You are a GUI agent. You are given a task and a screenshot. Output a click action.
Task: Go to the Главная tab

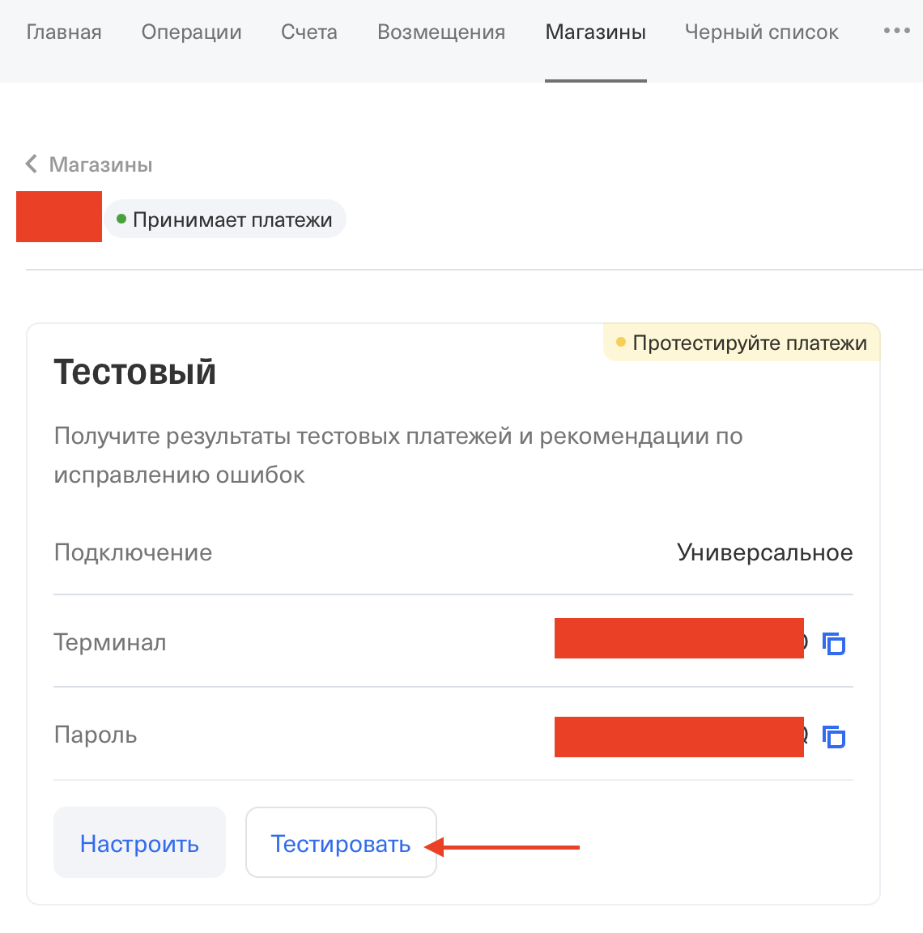(64, 32)
